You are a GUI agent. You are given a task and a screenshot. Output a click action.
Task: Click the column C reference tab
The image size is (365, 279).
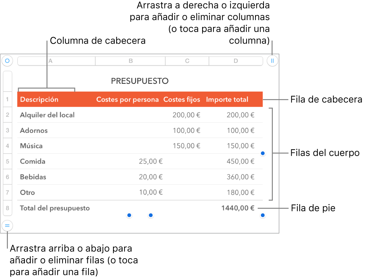(x=187, y=61)
